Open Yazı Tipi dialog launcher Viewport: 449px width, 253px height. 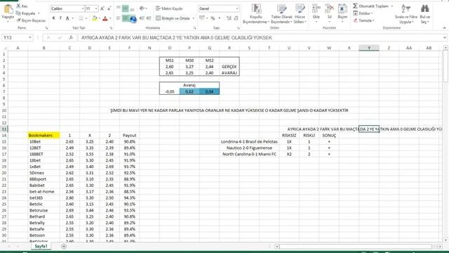pos(111,28)
